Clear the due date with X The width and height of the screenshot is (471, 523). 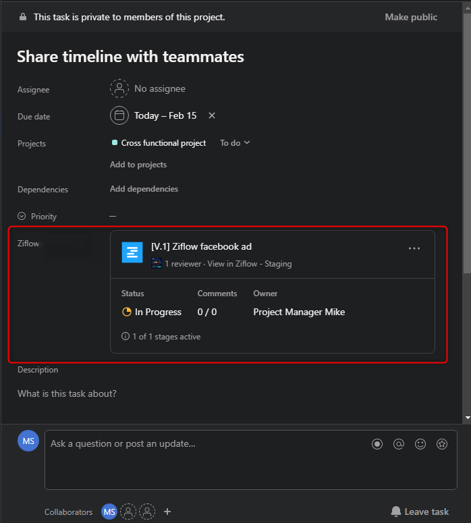212,115
